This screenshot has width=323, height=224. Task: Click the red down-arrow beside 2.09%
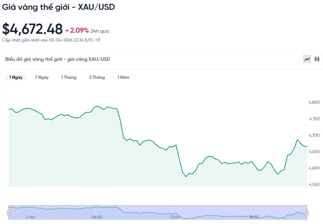[67, 31]
